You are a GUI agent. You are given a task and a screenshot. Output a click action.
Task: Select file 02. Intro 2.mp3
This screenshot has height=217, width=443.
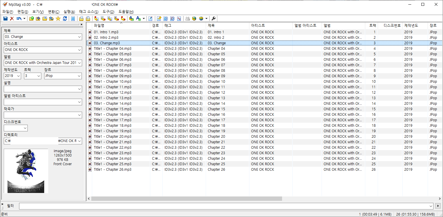pyautogui.click(x=106, y=38)
